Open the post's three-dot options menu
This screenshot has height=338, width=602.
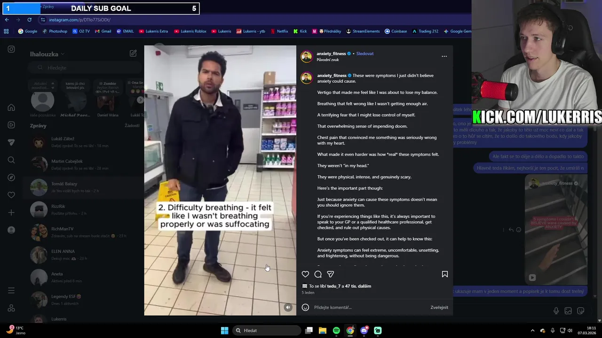444,56
